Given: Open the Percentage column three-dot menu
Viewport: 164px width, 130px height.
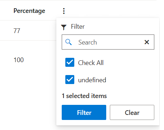Looking at the screenshot, I should tap(64, 11).
